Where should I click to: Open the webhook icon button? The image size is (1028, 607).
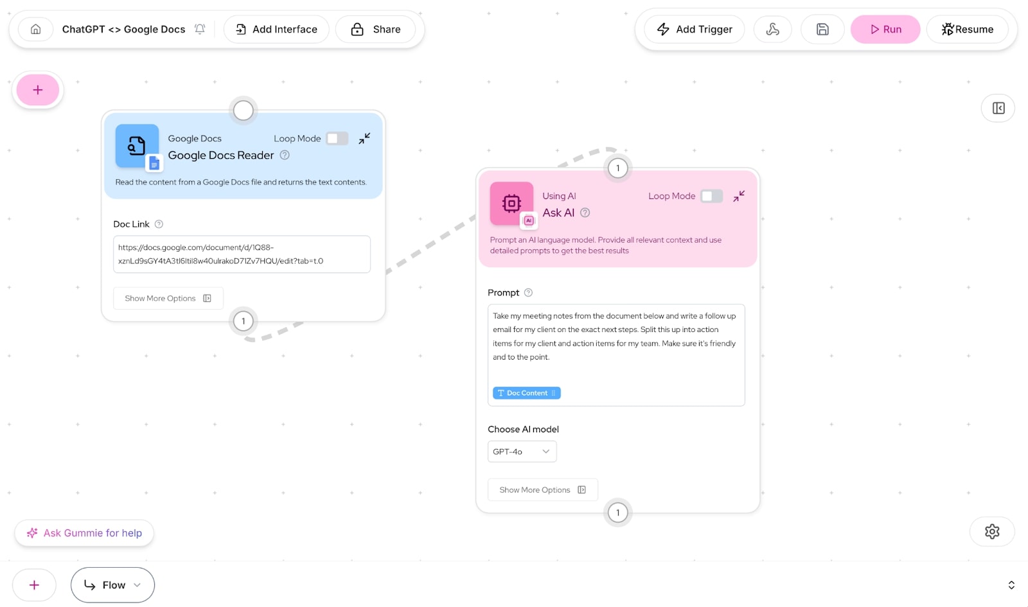click(x=773, y=29)
